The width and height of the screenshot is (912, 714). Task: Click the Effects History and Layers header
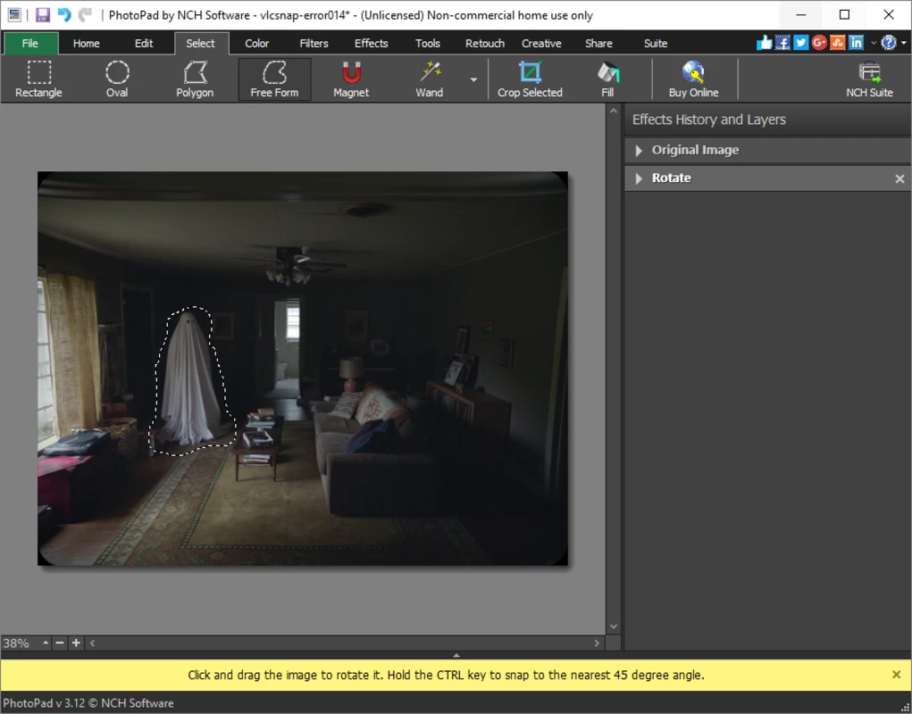(x=709, y=120)
